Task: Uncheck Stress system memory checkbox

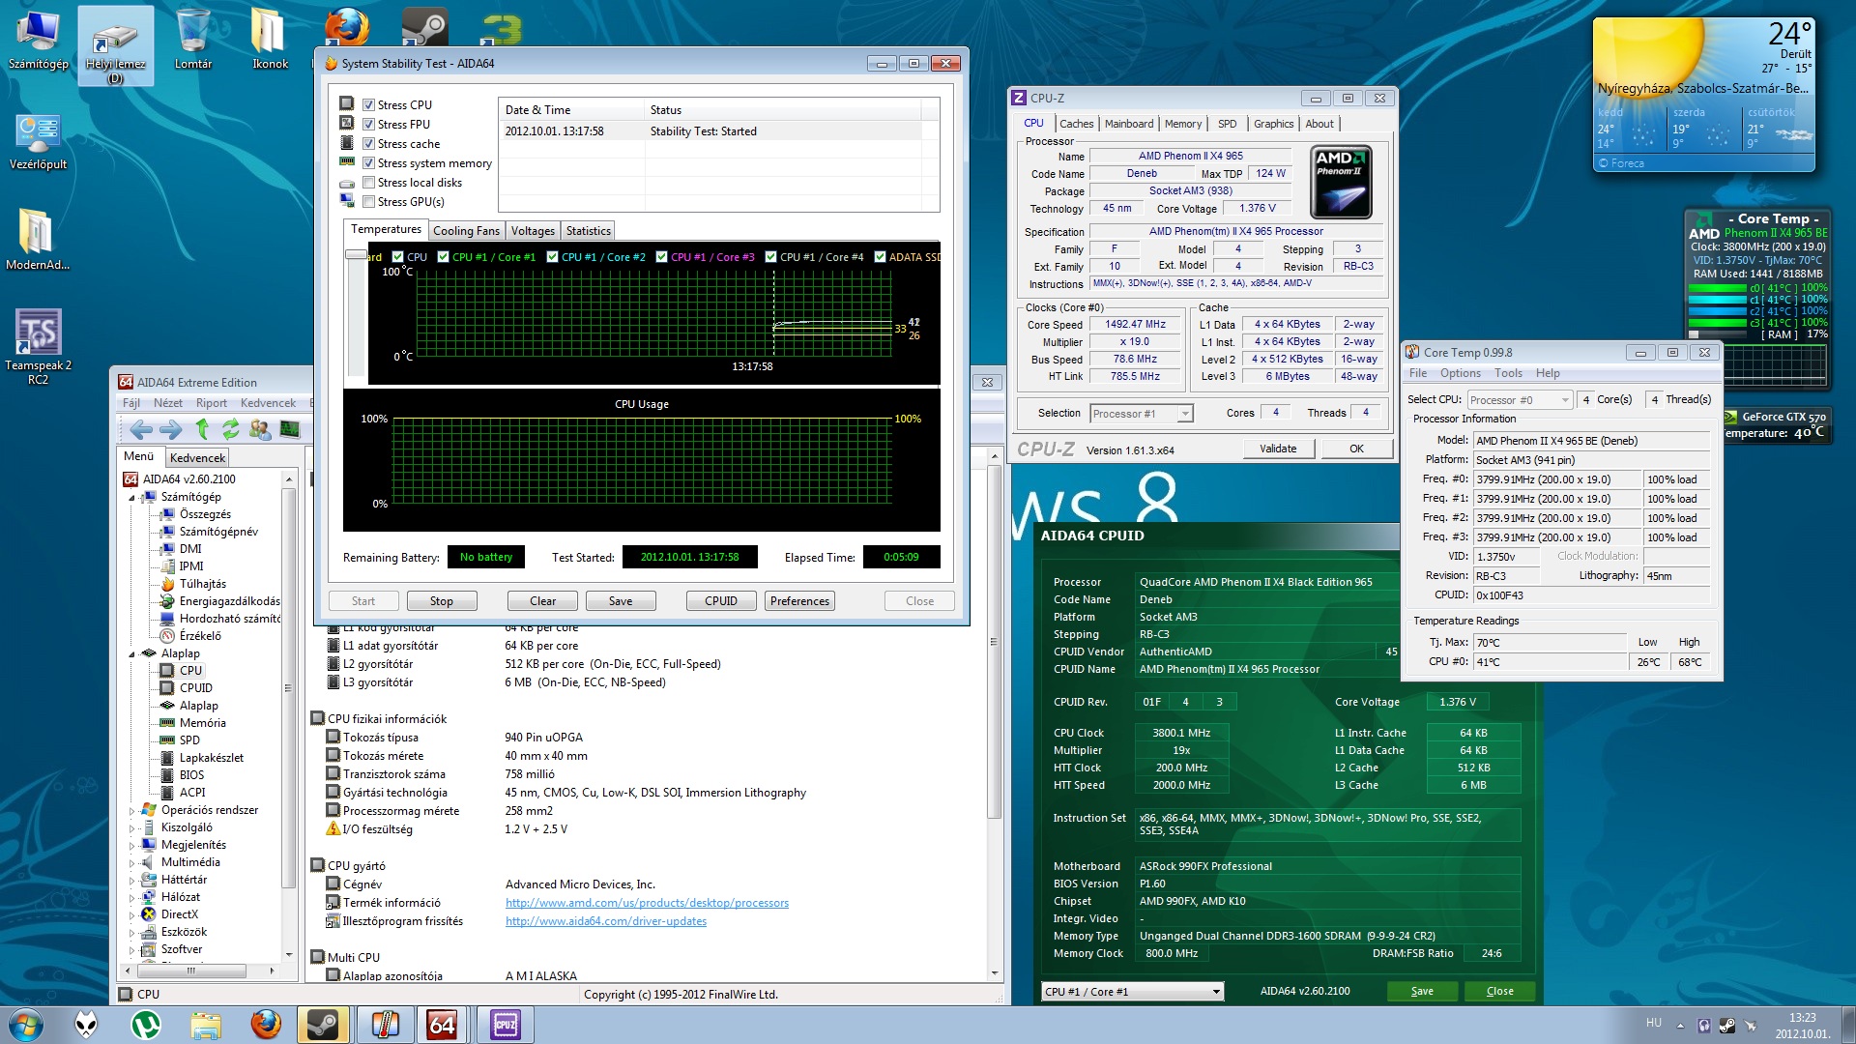Action: pos(368,162)
